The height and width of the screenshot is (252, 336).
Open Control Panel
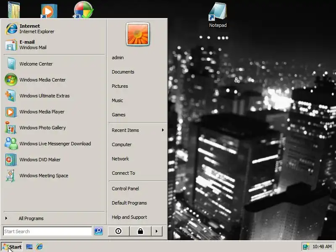(125, 189)
